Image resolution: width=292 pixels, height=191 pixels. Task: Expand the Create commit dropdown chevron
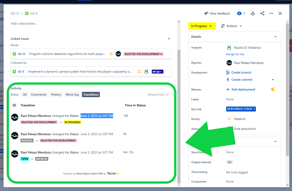[x=273, y=79]
